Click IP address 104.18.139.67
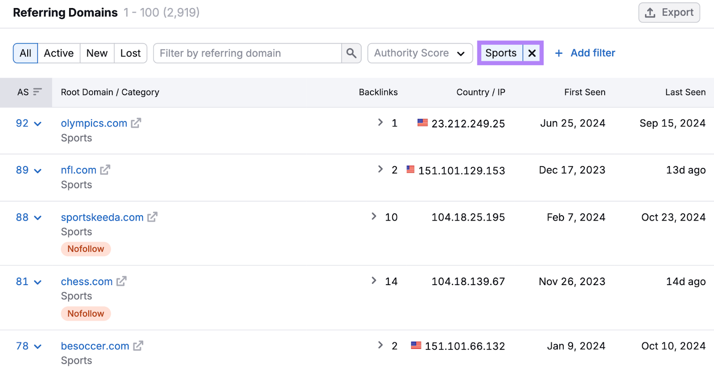The height and width of the screenshot is (376, 714). [468, 282]
